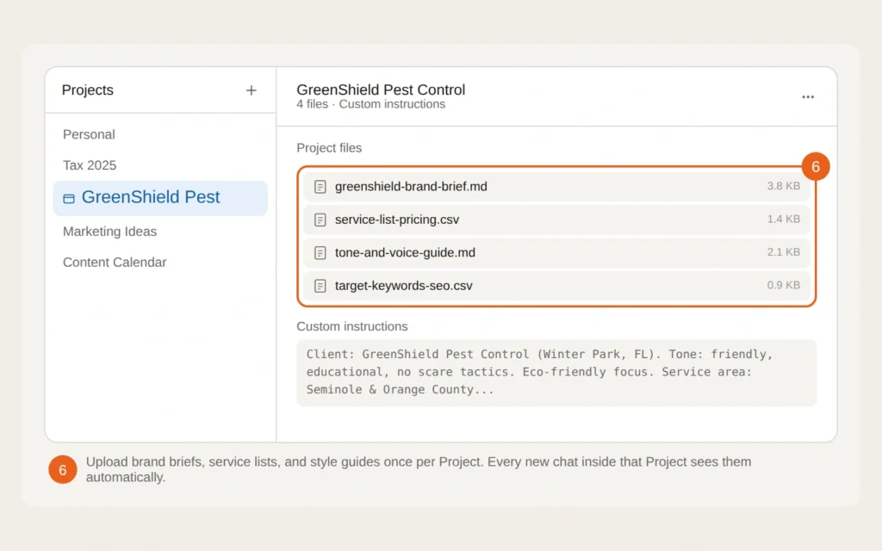
Task: Open project options via the ellipsis menu
Action: pyautogui.click(x=807, y=96)
